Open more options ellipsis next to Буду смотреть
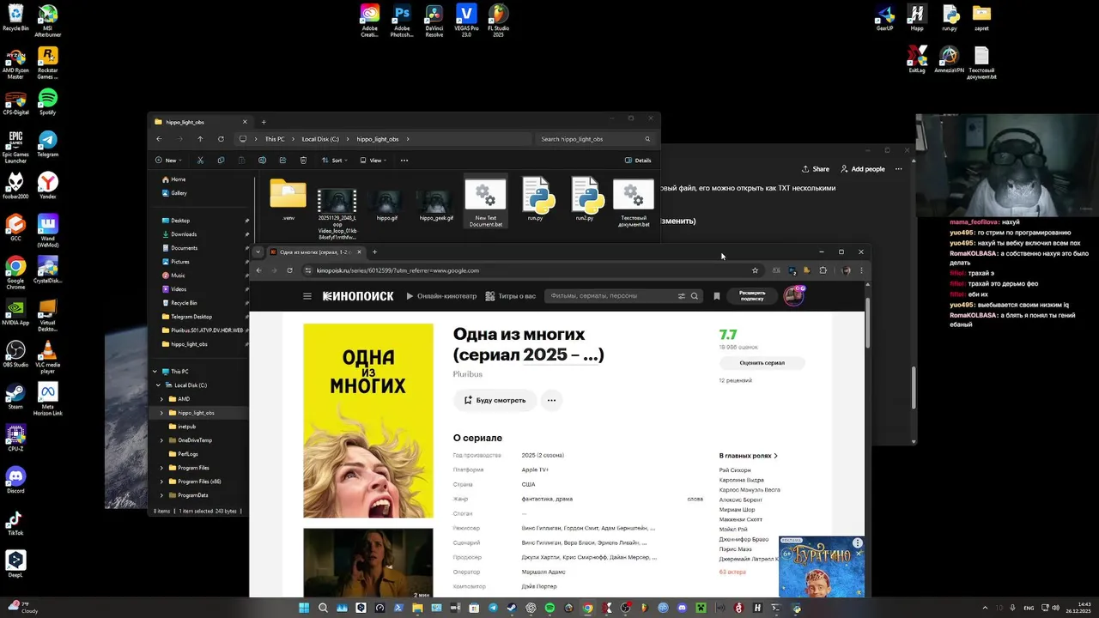Screen dimensions: 1099x618 tap(551, 400)
